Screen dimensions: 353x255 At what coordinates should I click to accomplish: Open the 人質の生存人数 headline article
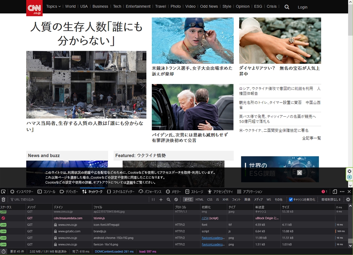[86, 34]
